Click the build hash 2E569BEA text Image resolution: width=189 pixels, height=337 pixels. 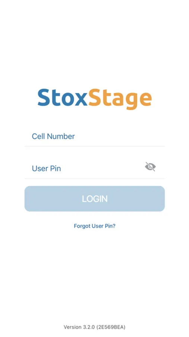point(111,327)
